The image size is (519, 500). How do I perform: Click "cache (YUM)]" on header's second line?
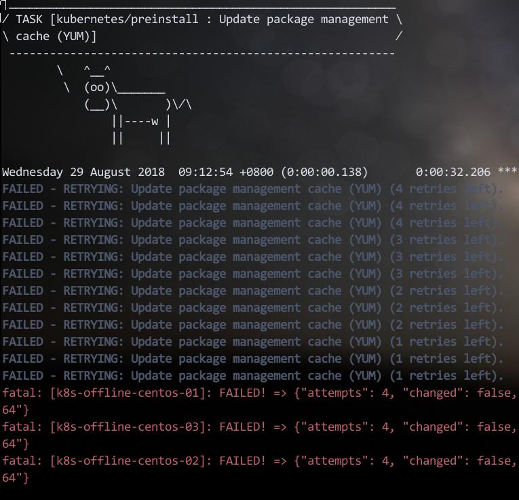click(56, 37)
